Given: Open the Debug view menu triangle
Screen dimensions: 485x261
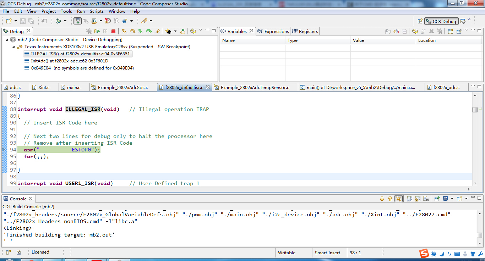Looking at the screenshot, I should coord(201,30).
